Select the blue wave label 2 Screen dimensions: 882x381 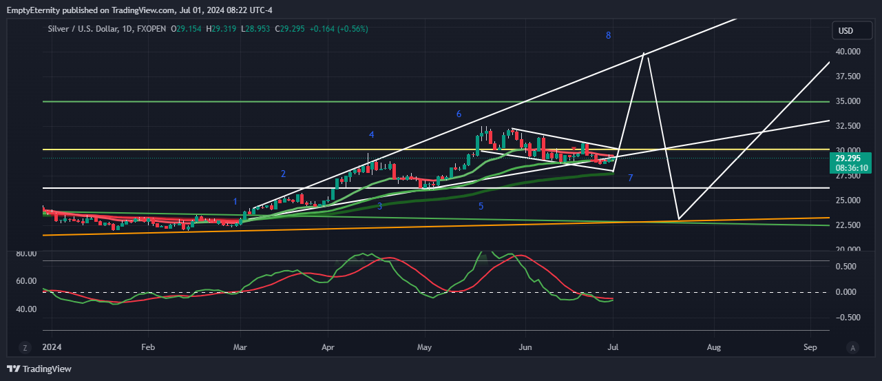(x=283, y=174)
